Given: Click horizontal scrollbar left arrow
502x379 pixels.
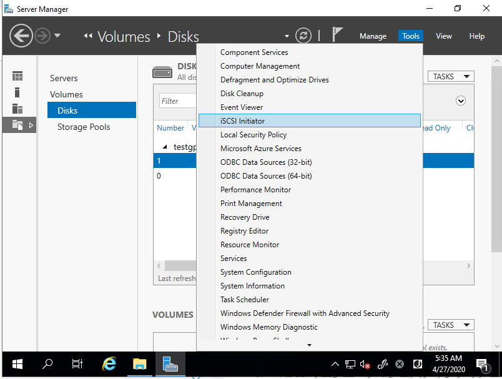Looking at the screenshot, I should (x=159, y=266).
